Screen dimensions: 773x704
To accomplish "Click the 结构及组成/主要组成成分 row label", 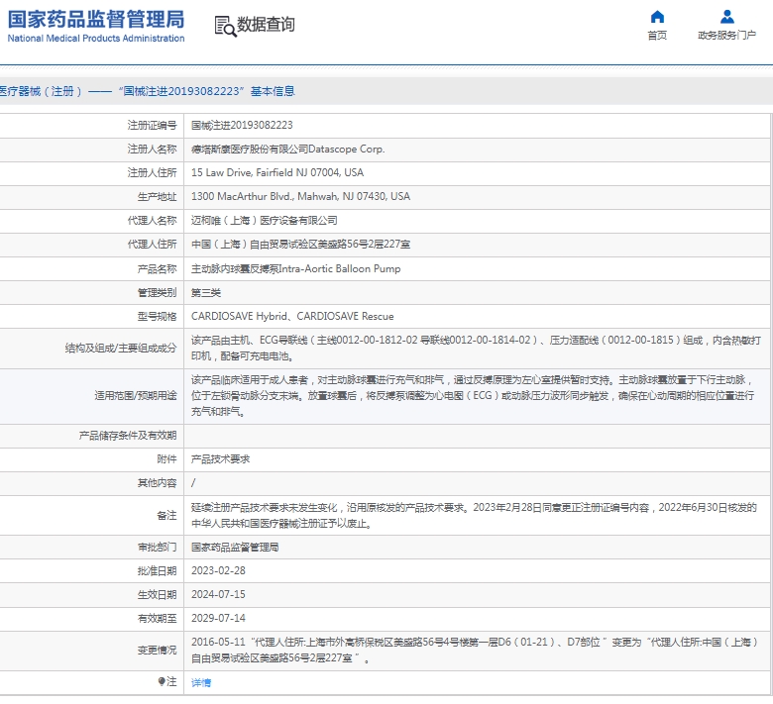I will (x=121, y=348).
